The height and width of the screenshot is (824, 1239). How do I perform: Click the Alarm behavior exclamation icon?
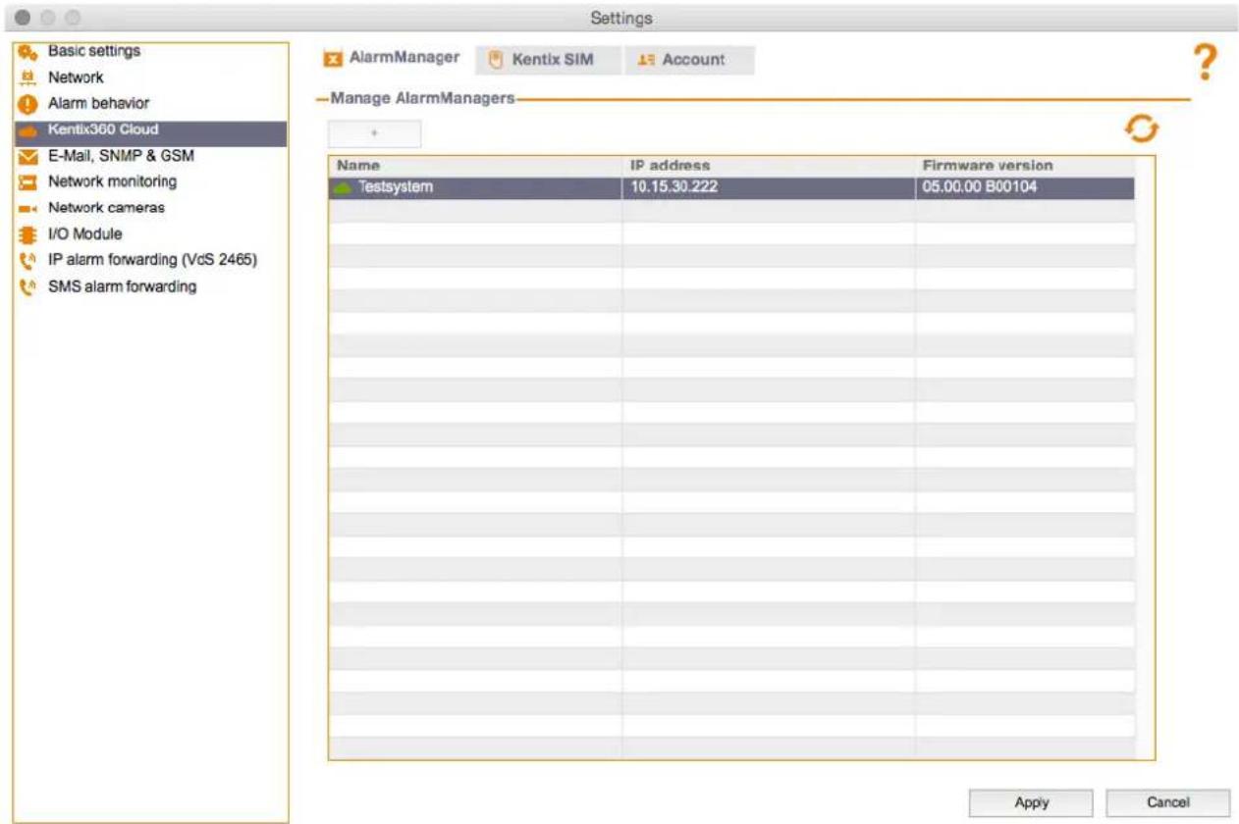pos(27,104)
